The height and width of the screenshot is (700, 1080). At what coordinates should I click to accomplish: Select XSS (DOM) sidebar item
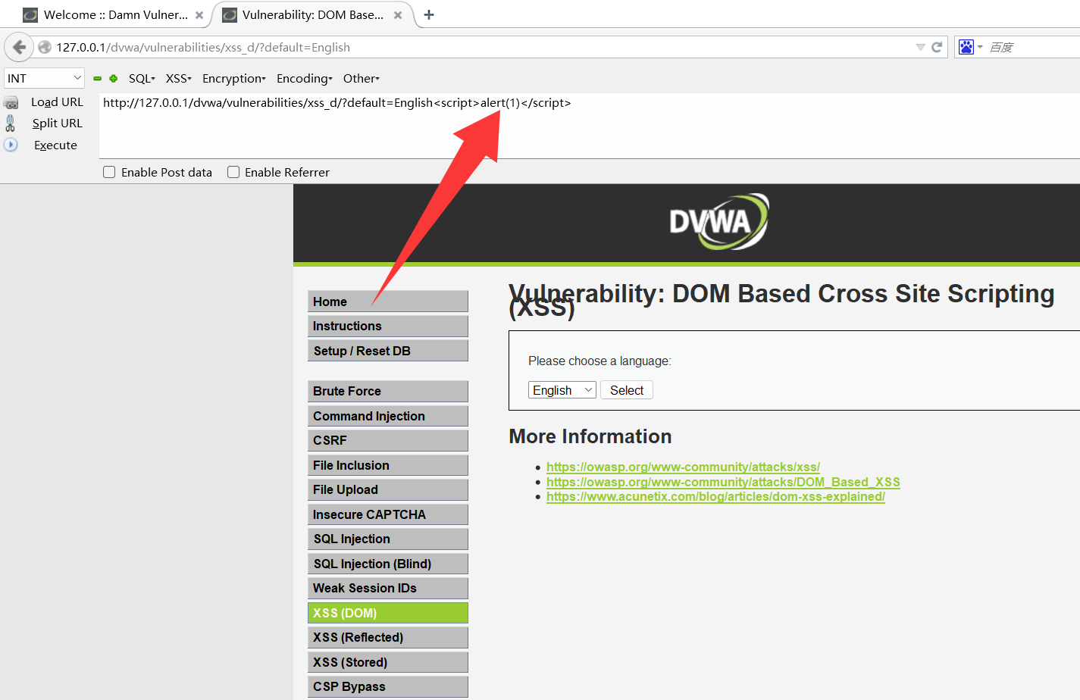[388, 613]
